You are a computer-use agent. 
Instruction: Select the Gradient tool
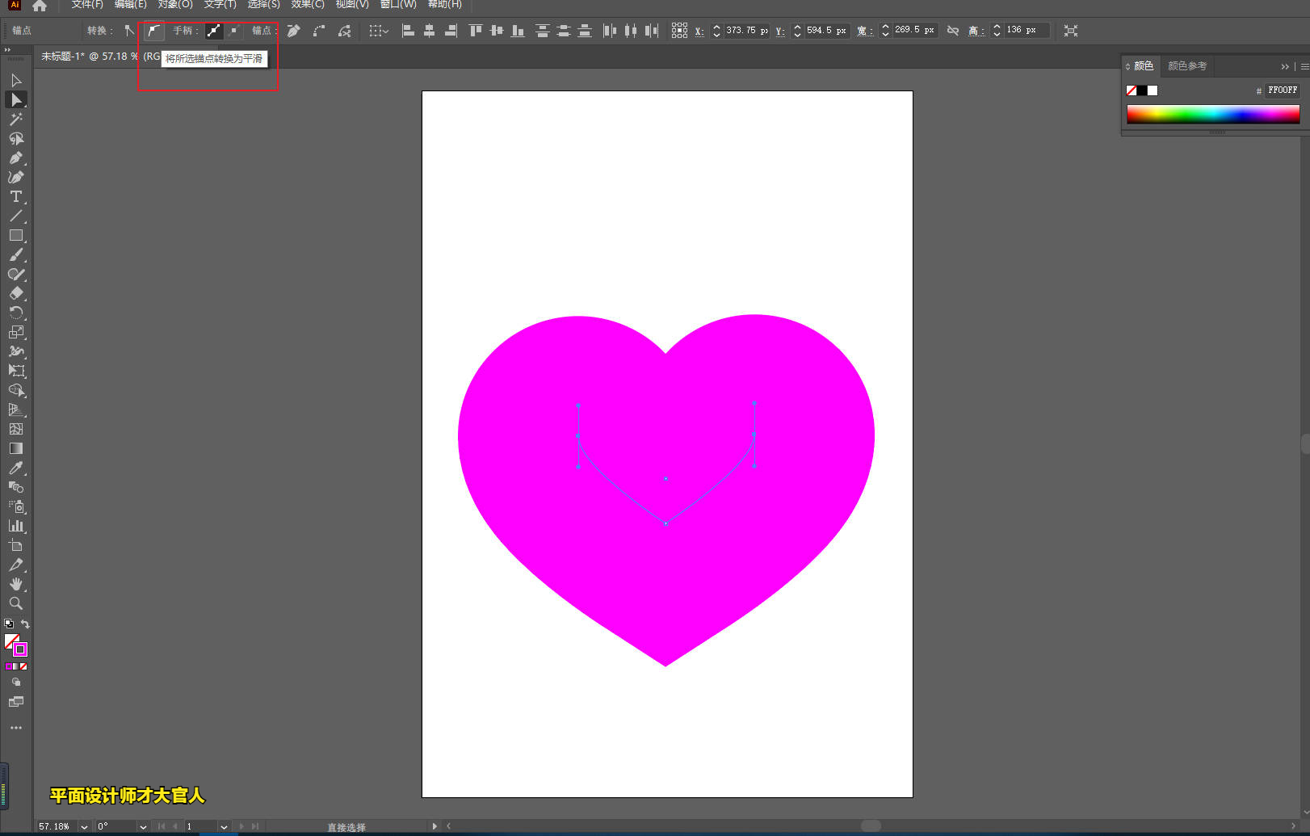pyautogui.click(x=15, y=448)
